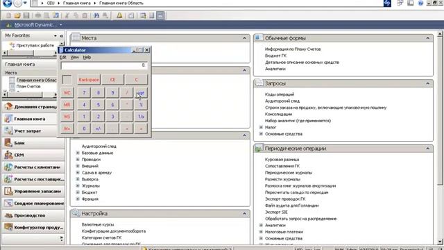Open Курсовая разница link
Image resolution: width=444 pixels, height=250 pixels.
282,159
